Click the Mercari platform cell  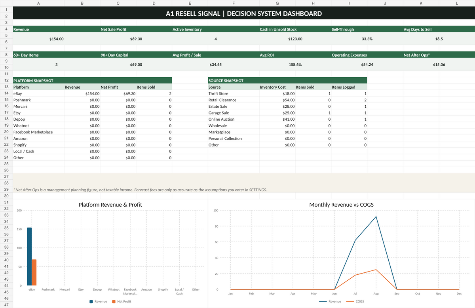click(x=38, y=106)
